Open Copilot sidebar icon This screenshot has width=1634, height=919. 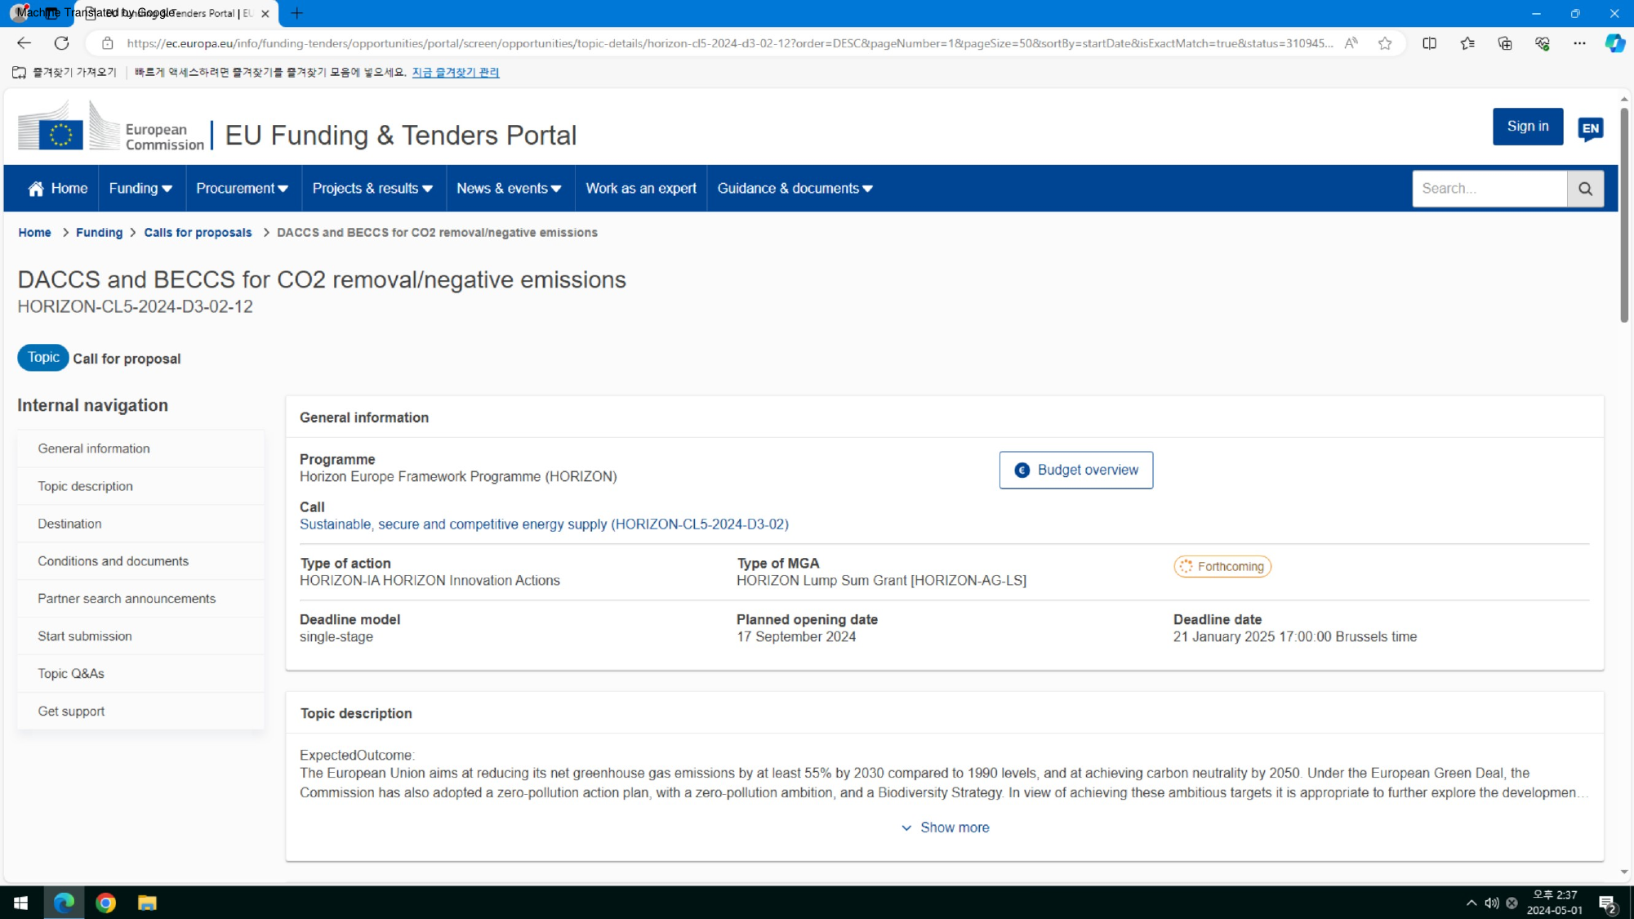click(x=1614, y=43)
